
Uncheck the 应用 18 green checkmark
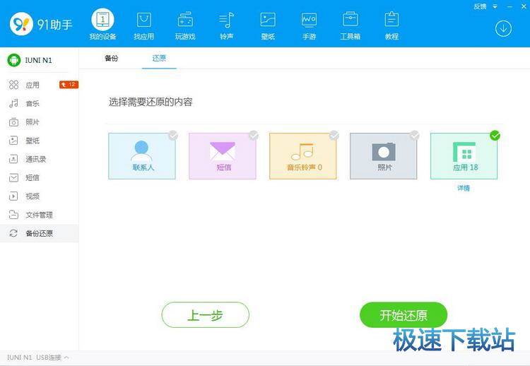495,136
